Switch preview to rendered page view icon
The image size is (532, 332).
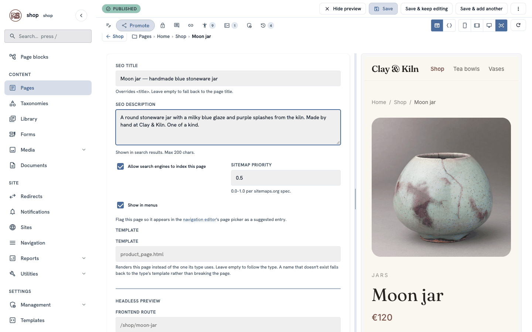[437, 25]
